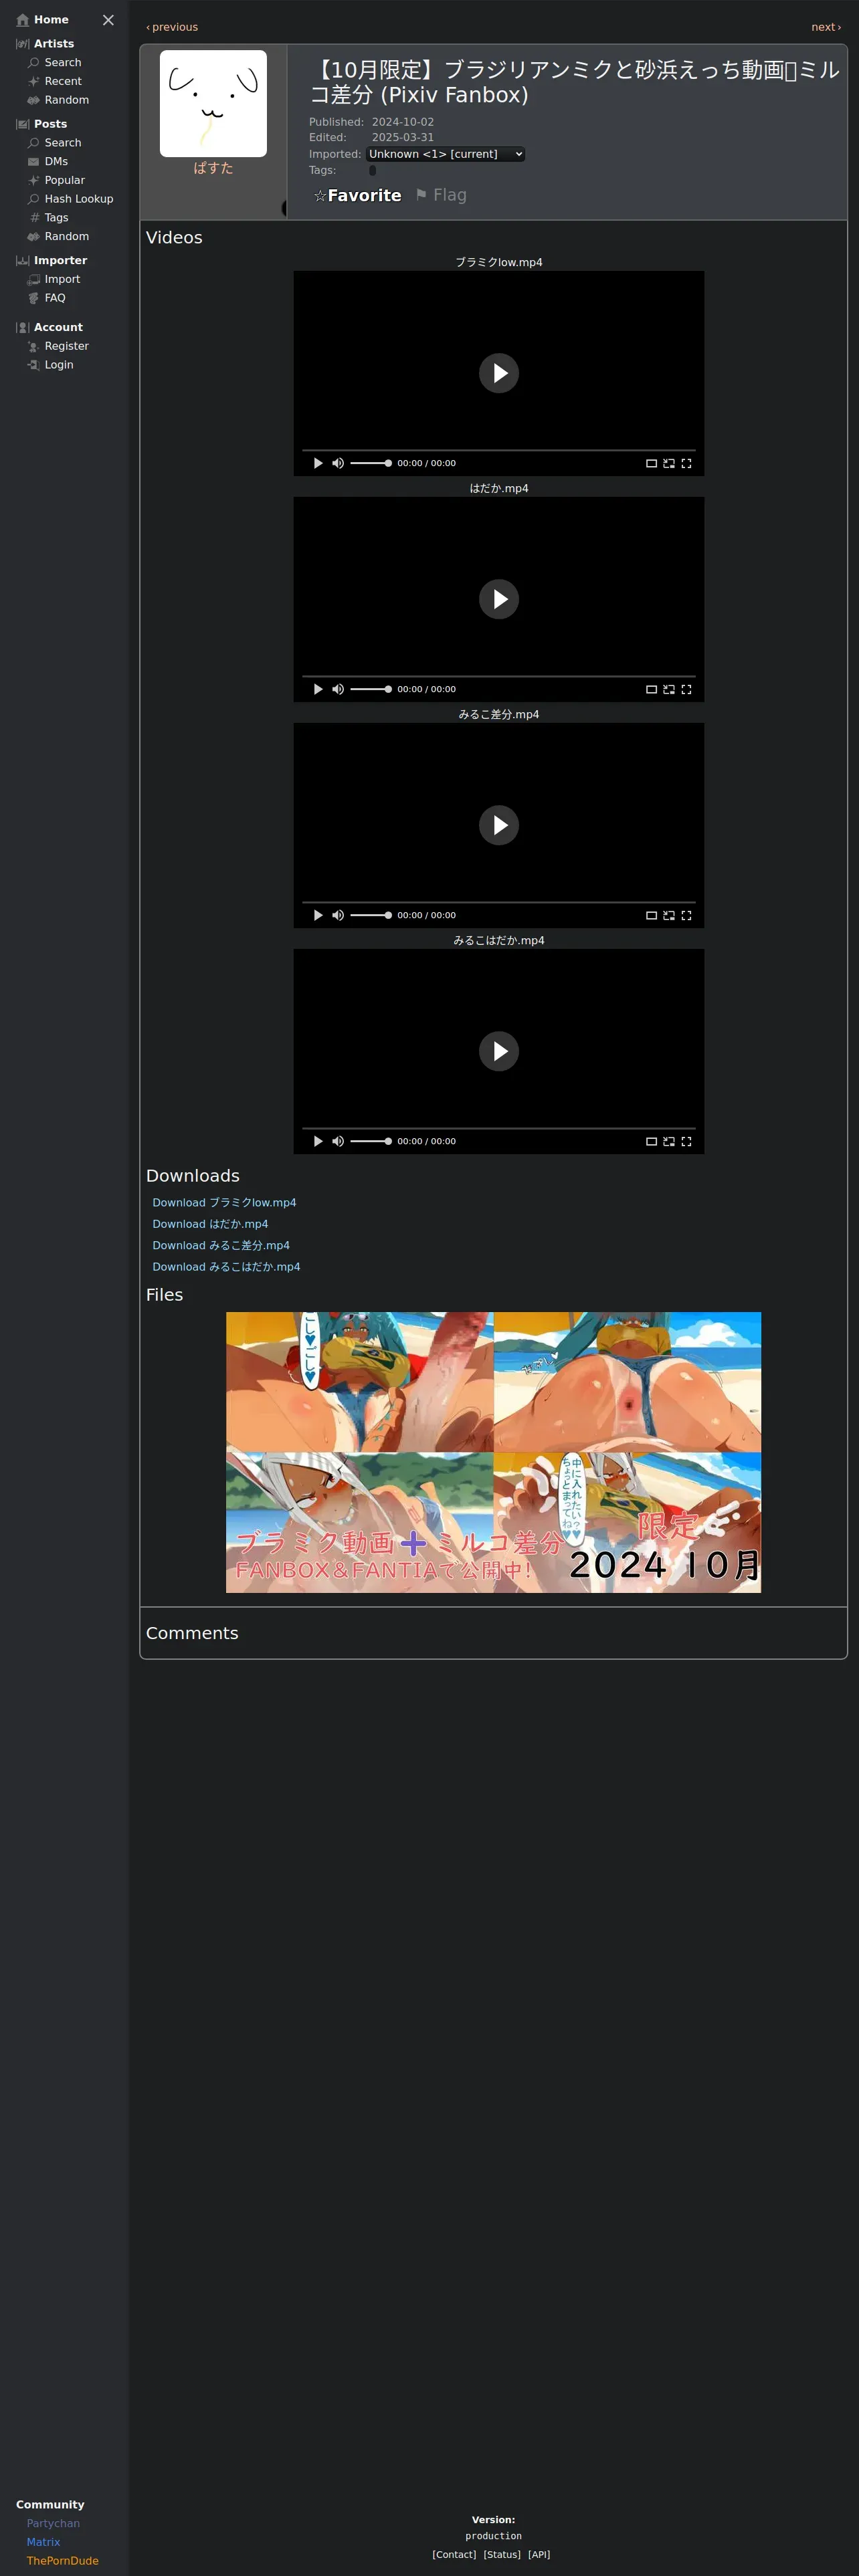Open Recent artists in sidebar
Screen dimensions: 859x2576
point(62,81)
